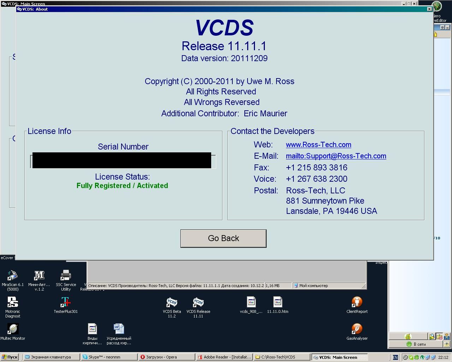
Task: Switch to Экранная клавиатура taskbar window
Action: pos(51,357)
